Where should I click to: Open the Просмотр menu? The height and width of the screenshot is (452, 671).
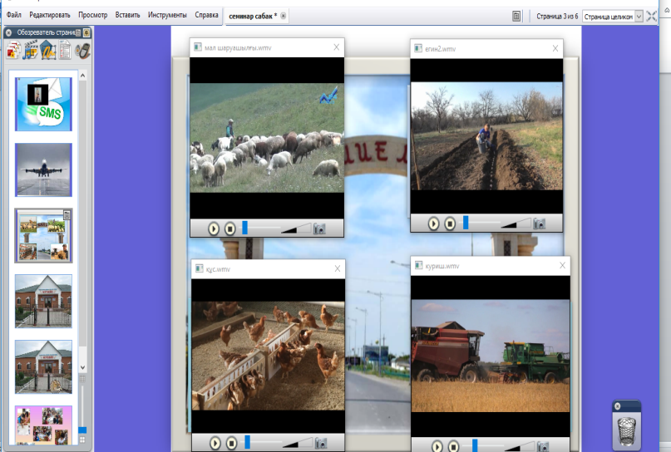pyautogui.click(x=93, y=15)
